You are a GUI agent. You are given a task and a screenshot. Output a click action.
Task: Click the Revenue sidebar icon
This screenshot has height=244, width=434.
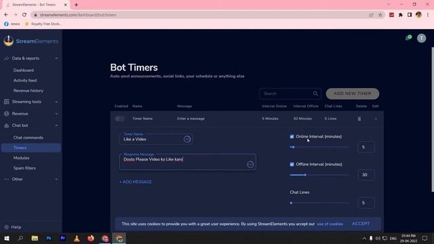pyautogui.click(x=6, y=114)
